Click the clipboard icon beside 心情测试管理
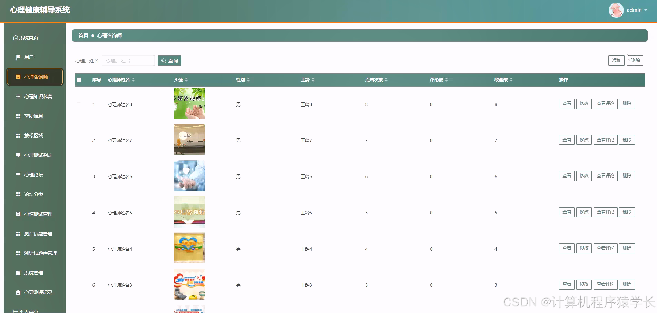657x313 pixels. click(18, 214)
